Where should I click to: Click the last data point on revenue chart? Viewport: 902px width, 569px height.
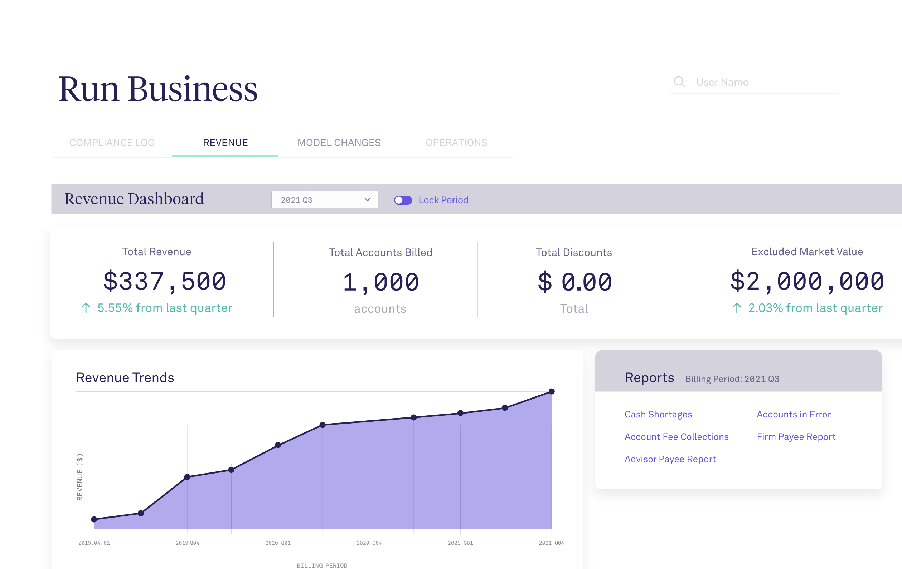pos(551,392)
